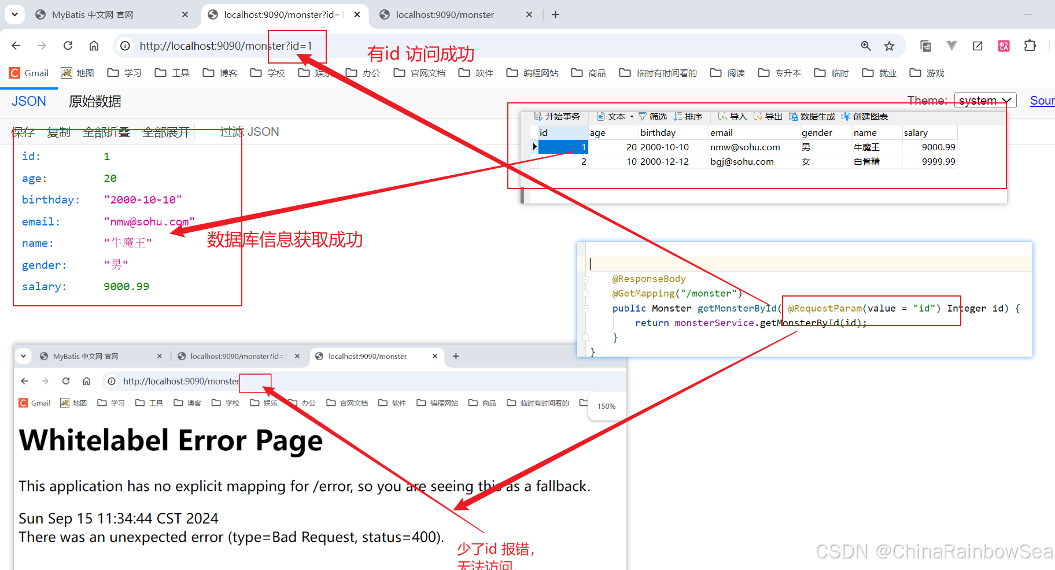Open the Extensions puzzle-piece menu
The width and height of the screenshot is (1055, 570).
click(1030, 46)
